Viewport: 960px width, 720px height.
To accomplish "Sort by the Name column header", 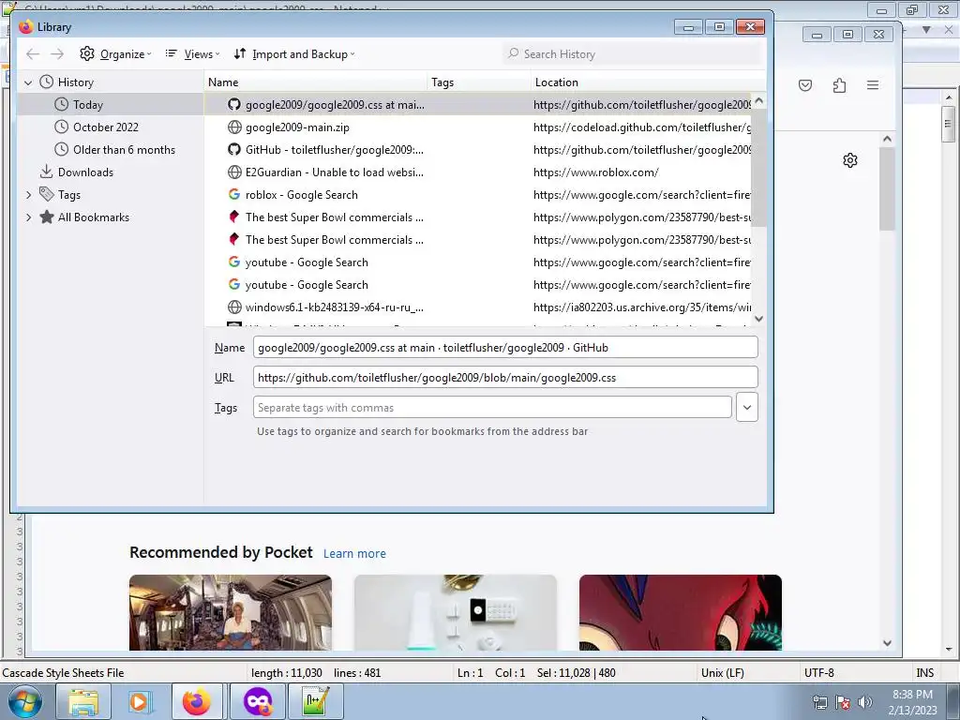I will point(316,82).
